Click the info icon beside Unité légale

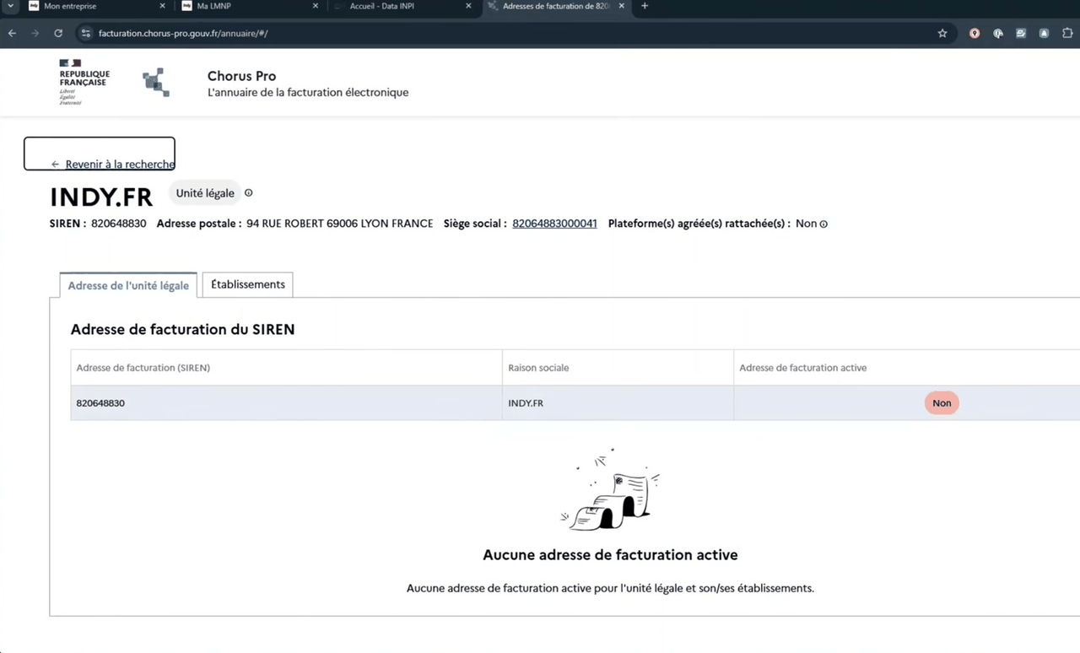[x=249, y=193]
